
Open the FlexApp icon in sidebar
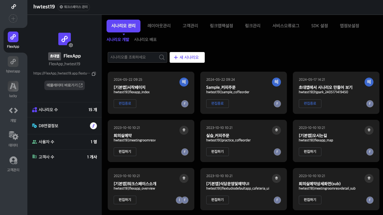[13, 37]
